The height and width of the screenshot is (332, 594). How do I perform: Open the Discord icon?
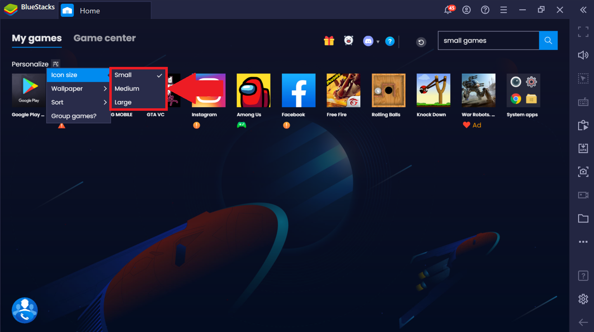pyautogui.click(x=368, y=41)
